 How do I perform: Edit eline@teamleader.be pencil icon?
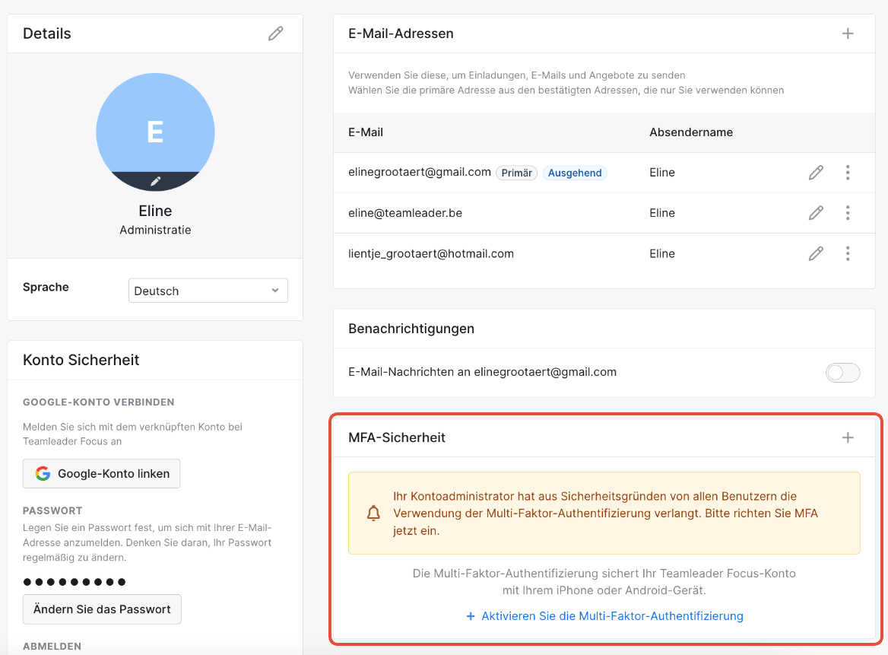pos(816,213)
